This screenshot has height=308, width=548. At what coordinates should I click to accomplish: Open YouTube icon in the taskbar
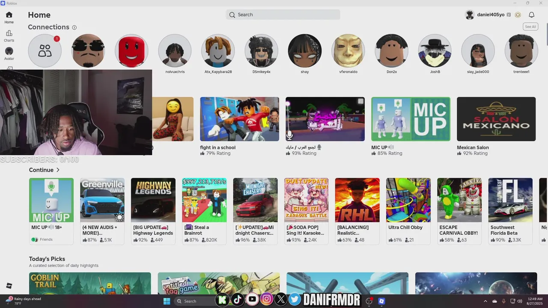tap(252, 300)
